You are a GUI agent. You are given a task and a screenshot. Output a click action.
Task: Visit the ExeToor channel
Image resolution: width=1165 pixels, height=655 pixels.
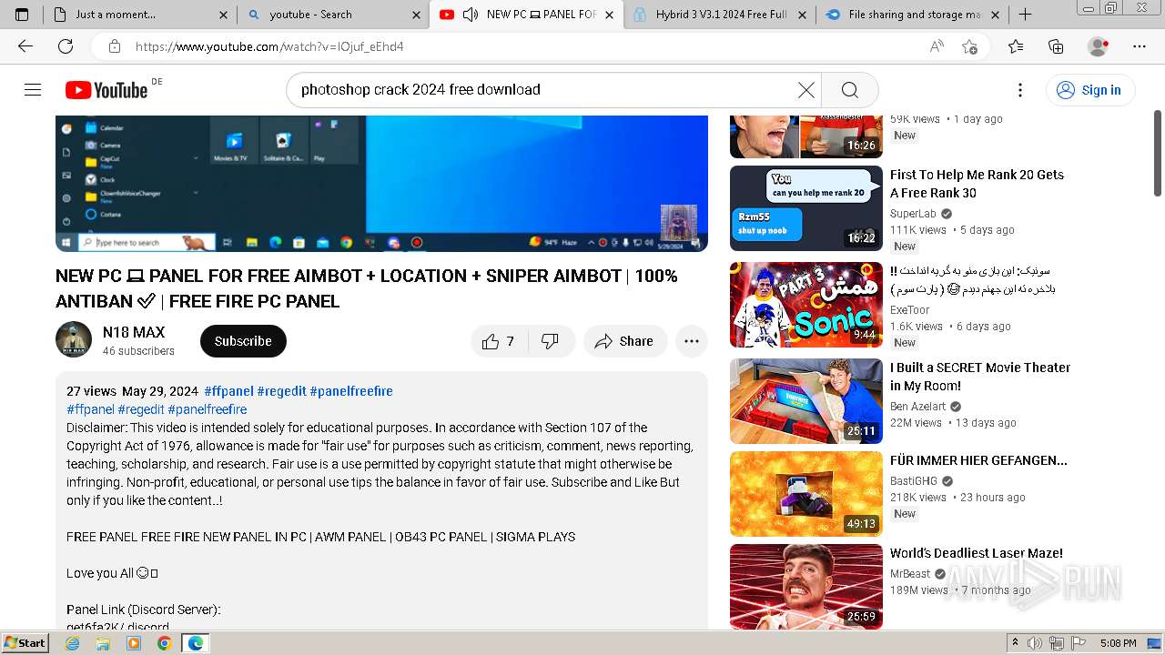pos(910,310)
